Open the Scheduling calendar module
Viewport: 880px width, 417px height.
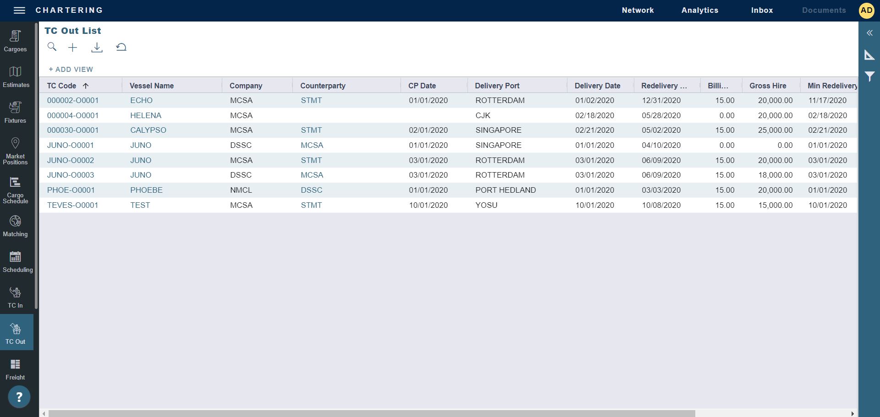pyautogui.click(x=16, y=262)
